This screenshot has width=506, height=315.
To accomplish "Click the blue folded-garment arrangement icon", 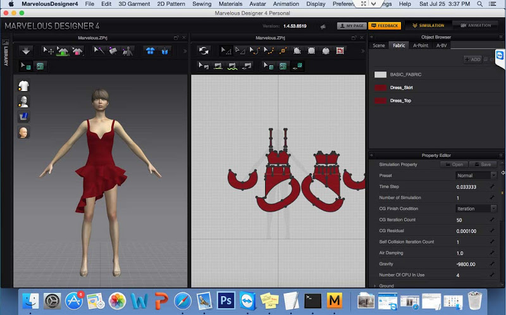I will (164, 51).
